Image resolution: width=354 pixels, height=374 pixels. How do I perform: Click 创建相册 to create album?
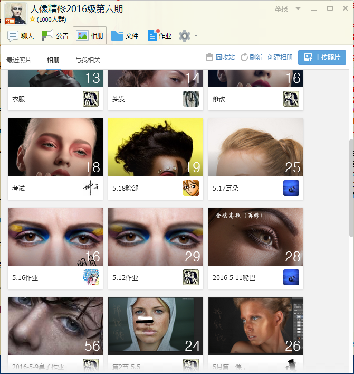(x=280, y=58)
